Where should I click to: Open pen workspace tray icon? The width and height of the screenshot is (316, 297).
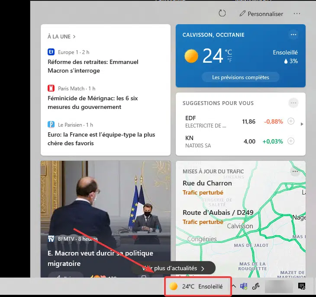coord(256,286)
